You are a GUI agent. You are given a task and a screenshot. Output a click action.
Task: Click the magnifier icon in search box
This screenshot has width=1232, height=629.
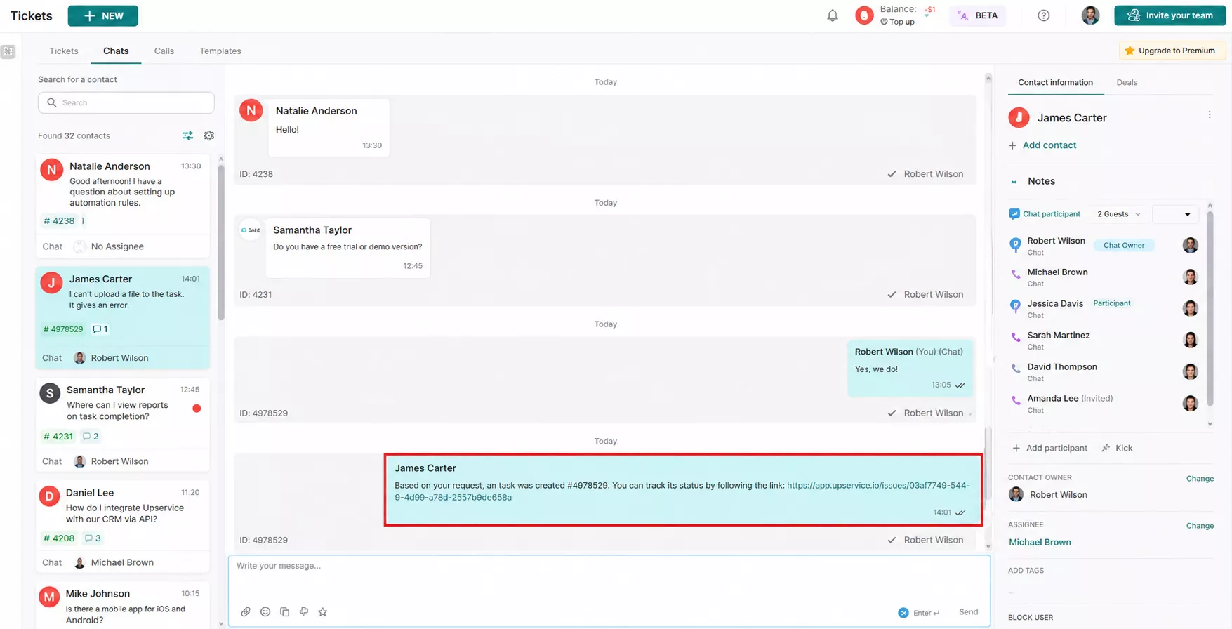click(x=52, y=102)
